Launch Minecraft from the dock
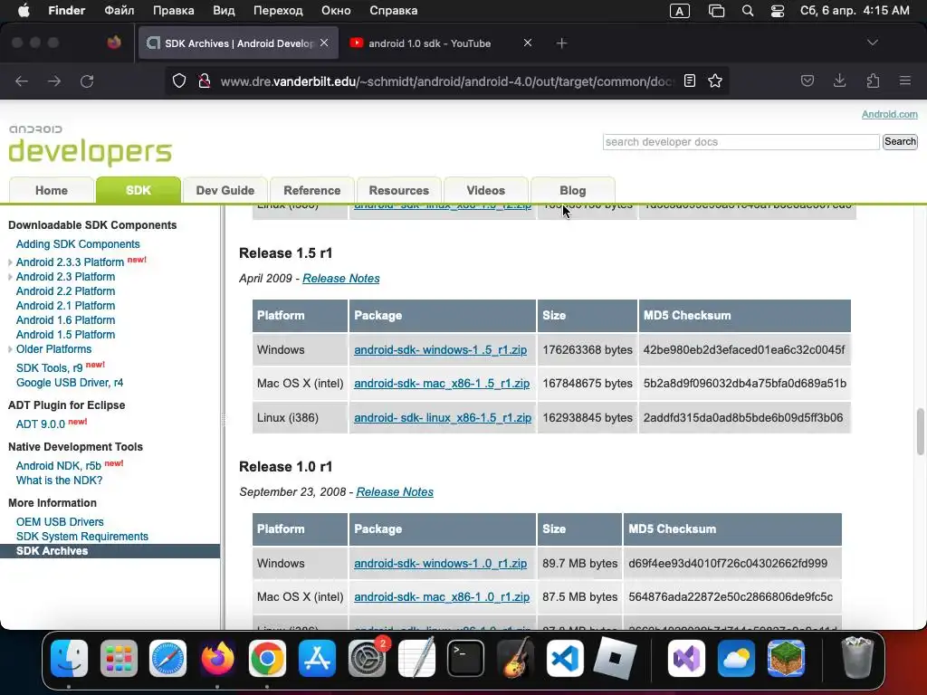This screenshot has width=927, height=695. coord(786,659)
